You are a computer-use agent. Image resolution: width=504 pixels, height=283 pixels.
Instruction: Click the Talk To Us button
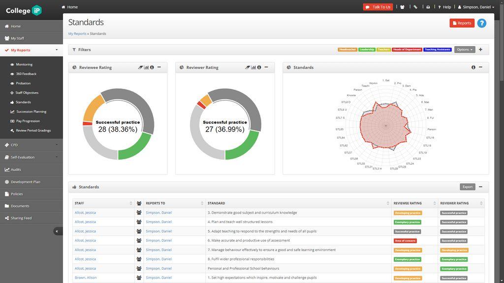coord(378,7)
